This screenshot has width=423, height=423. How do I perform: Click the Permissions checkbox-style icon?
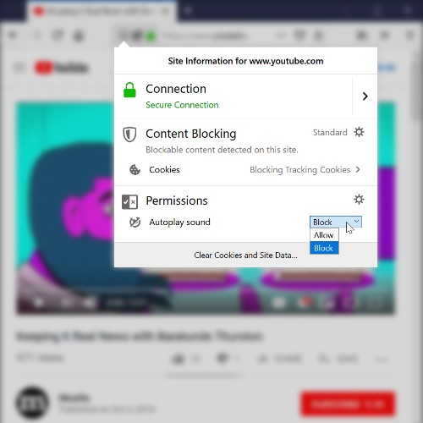click(129, 201)
